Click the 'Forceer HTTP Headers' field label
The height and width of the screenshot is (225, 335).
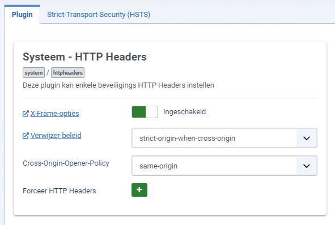click(60, 191)
